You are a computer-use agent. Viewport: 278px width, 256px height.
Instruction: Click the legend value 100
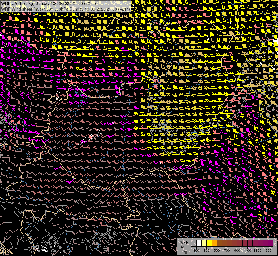[196, 251]
